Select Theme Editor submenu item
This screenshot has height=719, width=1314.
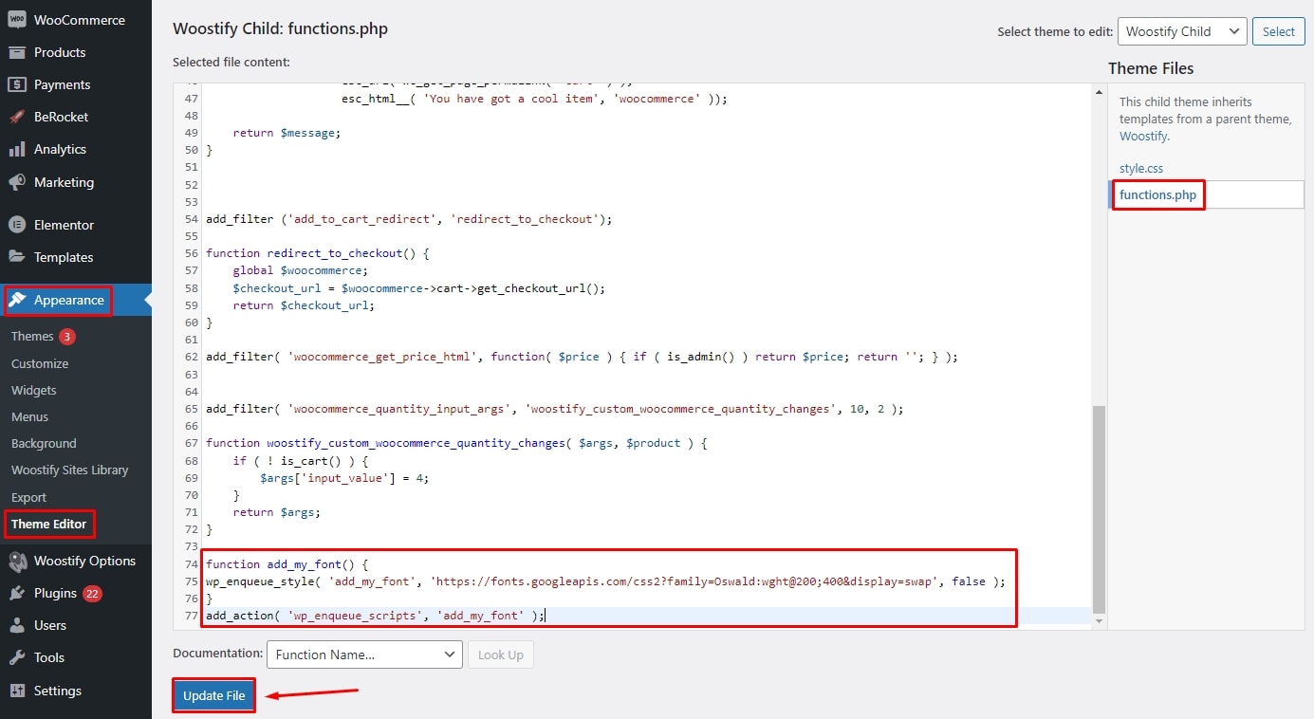[48, 524]
